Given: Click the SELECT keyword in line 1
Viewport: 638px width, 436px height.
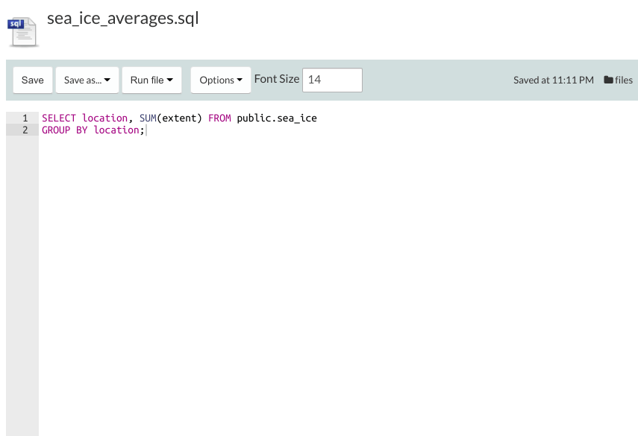Looking at the screenshot, I should point(59,119).
